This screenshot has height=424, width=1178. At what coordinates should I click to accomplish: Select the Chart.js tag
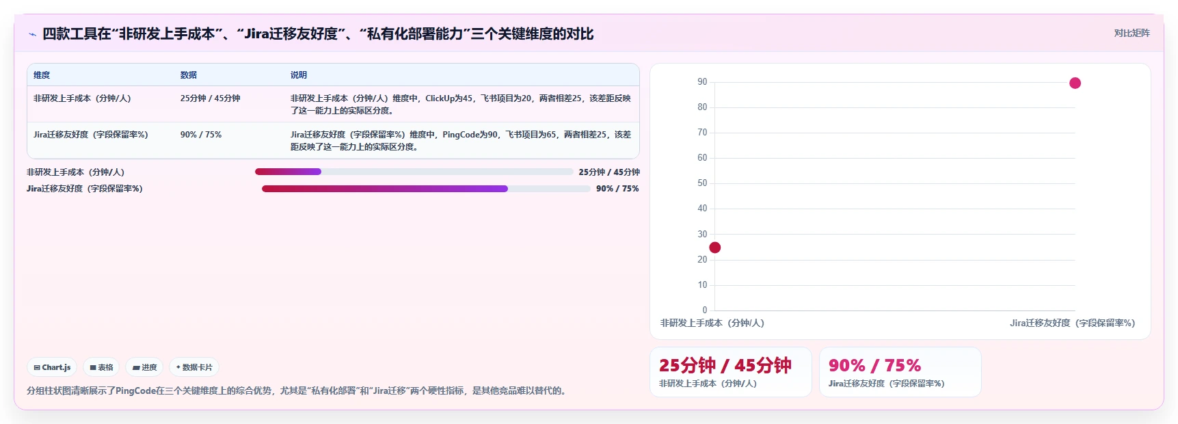pyautogui.click(x=52, y=367)
